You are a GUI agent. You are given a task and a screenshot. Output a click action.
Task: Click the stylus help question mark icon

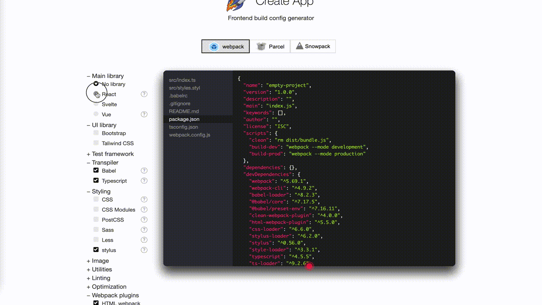(x=144, y=250)
